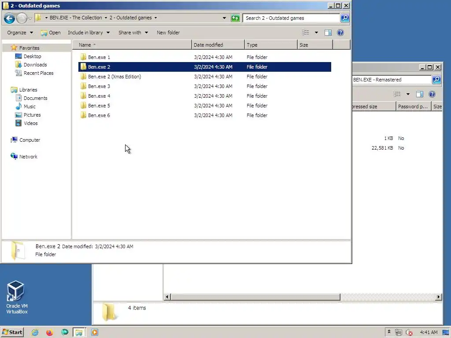Sort by Type column header
Viewport: 451px width, 338px height.
(x=271, y=45)
